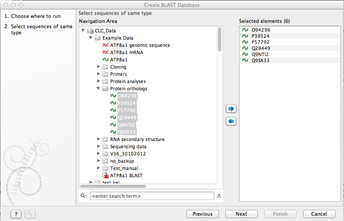The width and height of the screenshot is (344, 221).
Task: Collapse the Example Data folder
Action: tap(91, 38)
